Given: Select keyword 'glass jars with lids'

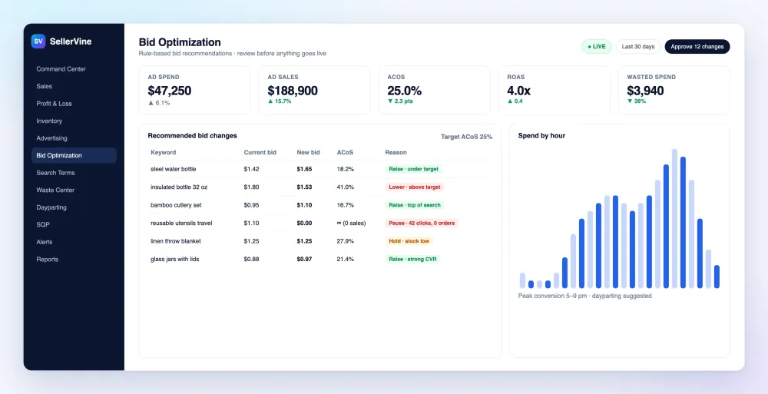Looking at the screenshot, I should [x=174, y=259].
